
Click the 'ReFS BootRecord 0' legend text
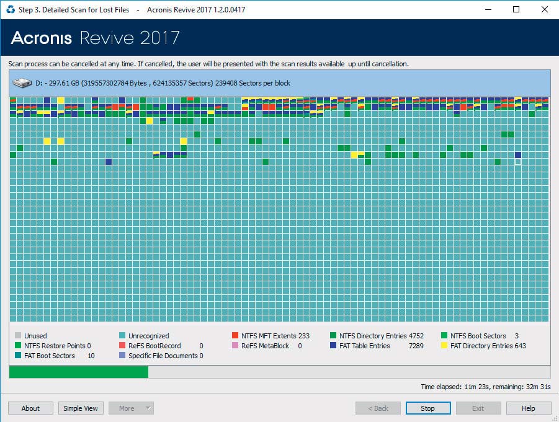tap(166, 346)
